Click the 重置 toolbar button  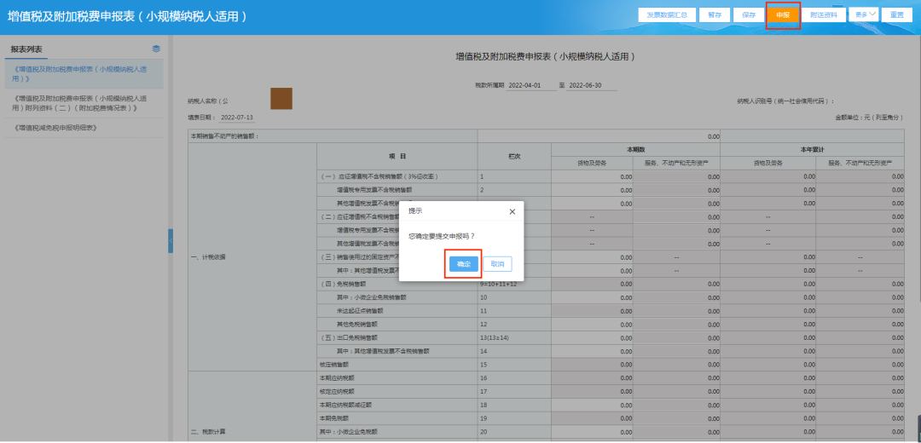tap(896, 15)
